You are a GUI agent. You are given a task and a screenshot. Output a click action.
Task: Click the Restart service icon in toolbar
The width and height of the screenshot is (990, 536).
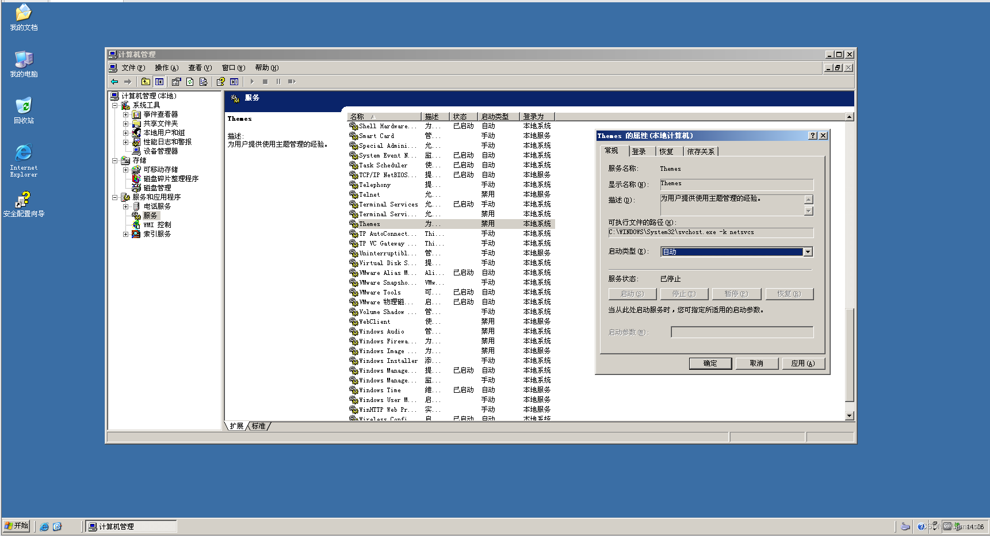(x=292, y=82)
